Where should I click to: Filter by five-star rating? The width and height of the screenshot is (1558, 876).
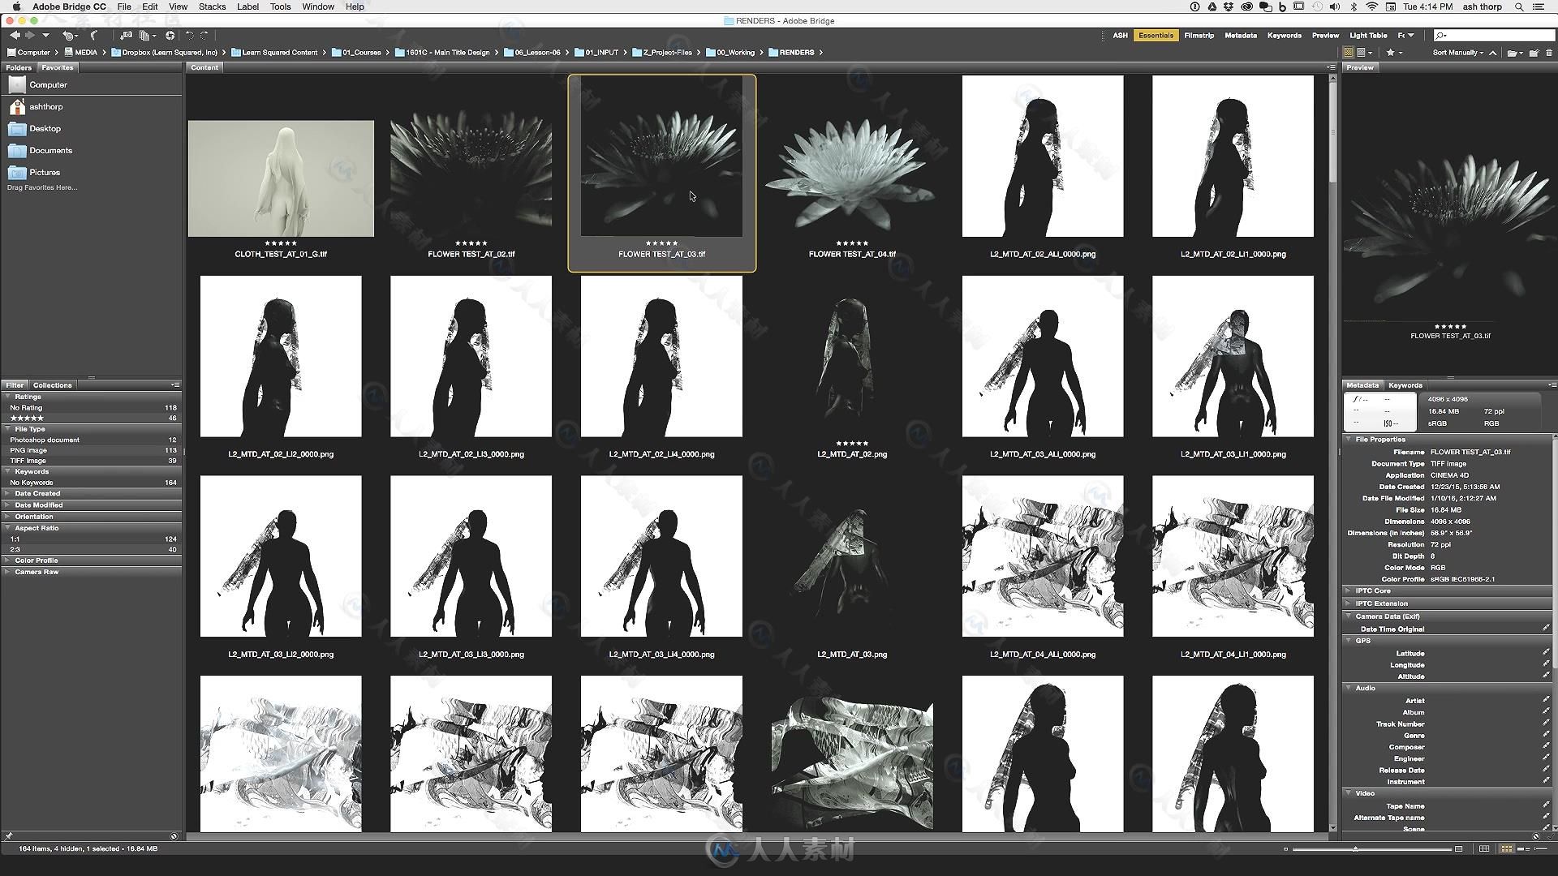(91, 419)
